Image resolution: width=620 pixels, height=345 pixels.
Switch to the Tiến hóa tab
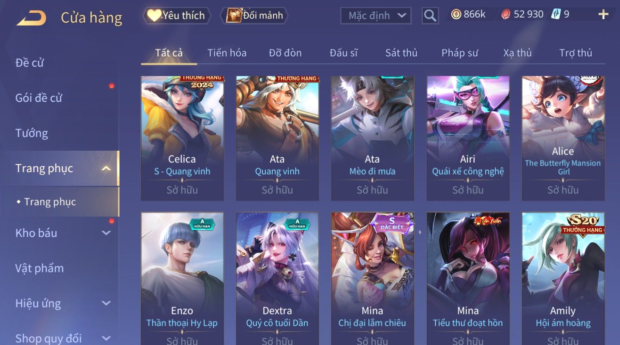pyautogui.click(x=227, y=53)
